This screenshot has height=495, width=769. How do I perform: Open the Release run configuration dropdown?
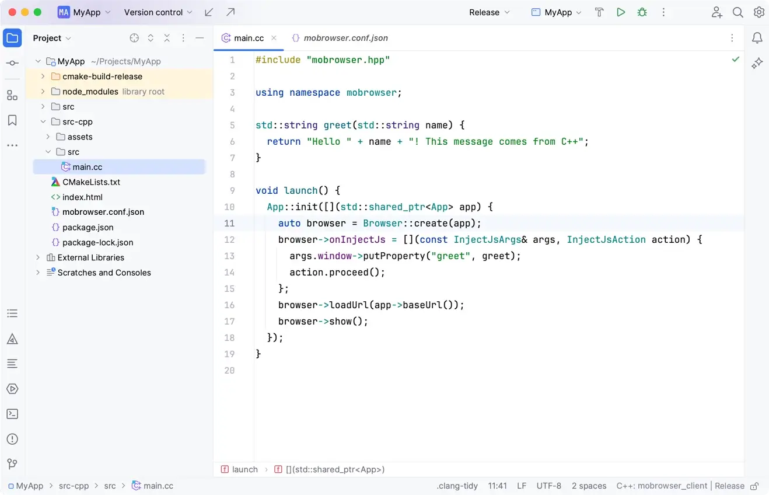(x=489, y=12)
